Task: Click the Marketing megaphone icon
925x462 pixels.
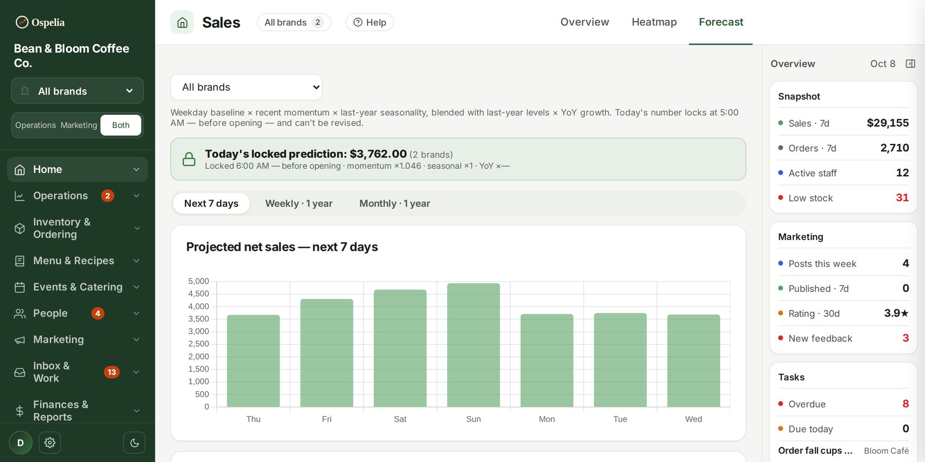Action: click(20, 340)
